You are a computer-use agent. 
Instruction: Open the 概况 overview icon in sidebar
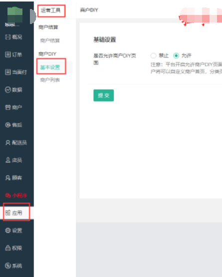point(8,37)
